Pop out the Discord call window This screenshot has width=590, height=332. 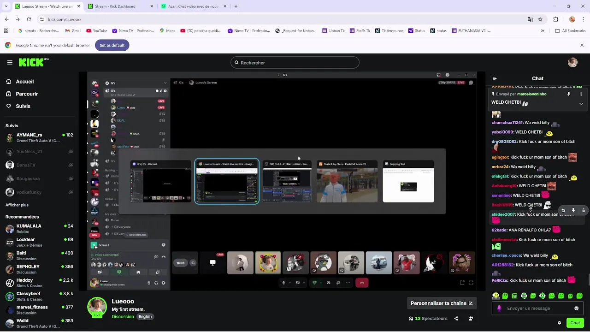(462, 283)
